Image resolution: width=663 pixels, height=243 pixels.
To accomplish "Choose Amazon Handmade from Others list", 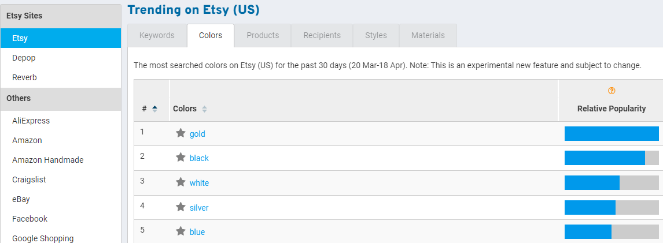I will [47, 160].
